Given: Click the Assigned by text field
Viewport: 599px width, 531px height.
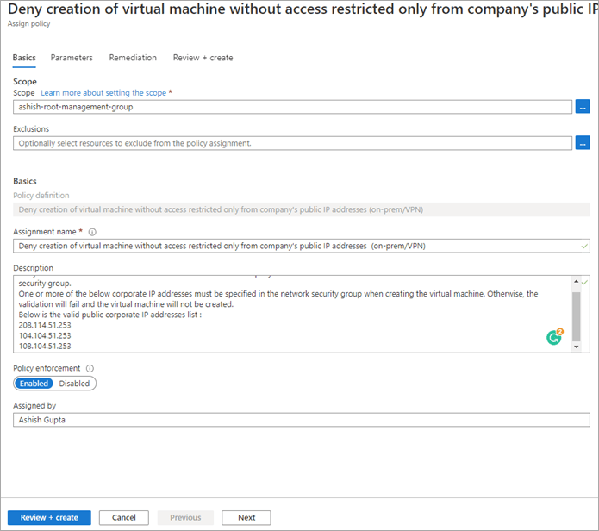Looking at the screenshot, I should tap(293, 420).
